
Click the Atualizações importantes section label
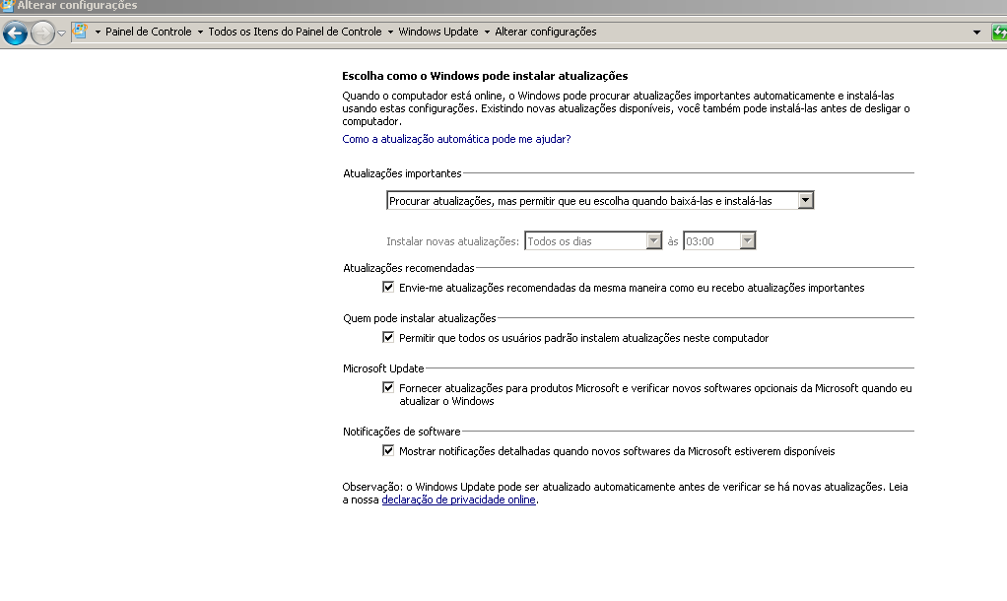402,174
